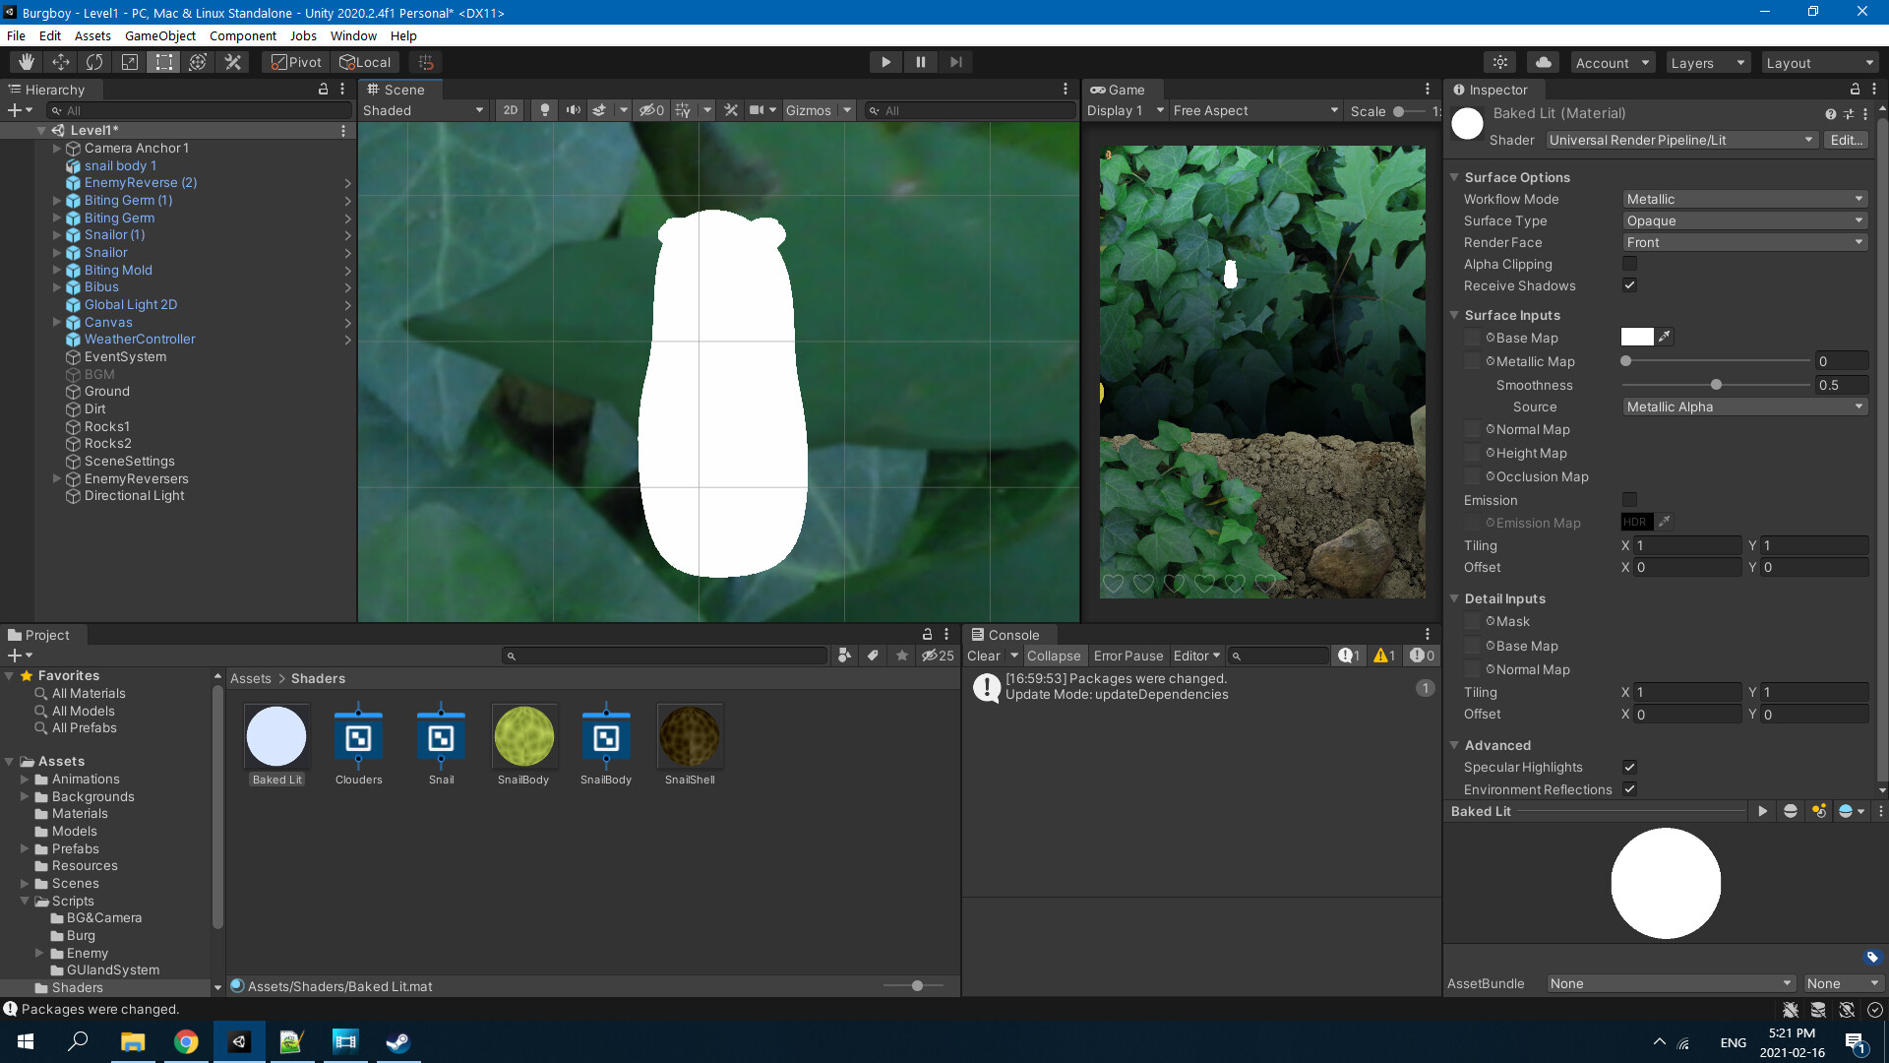Viewport: 1889px width, 1063px height.
Task: Enable Alpha Clipping in the Inspector
Action: pos(1630,264)
